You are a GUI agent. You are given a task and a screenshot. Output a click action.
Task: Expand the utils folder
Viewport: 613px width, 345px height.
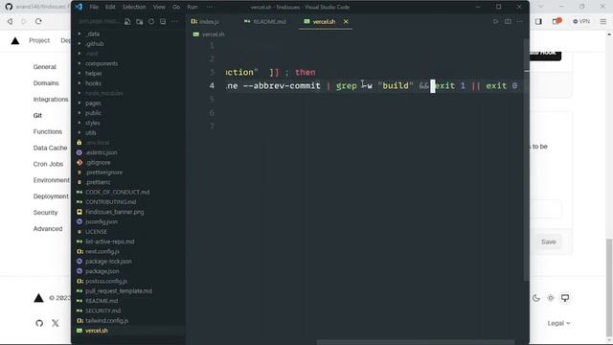tap(91, 132)
